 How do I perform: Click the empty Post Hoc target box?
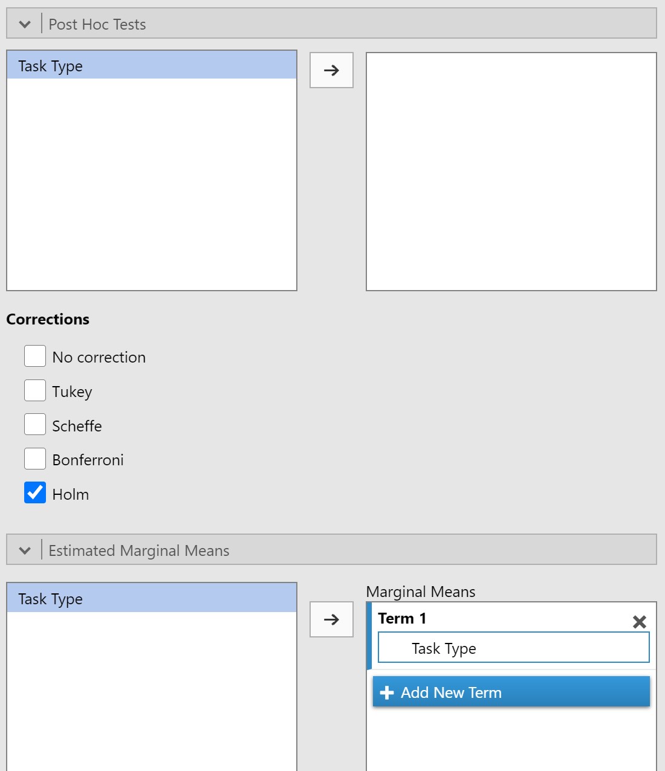[511, 172]
